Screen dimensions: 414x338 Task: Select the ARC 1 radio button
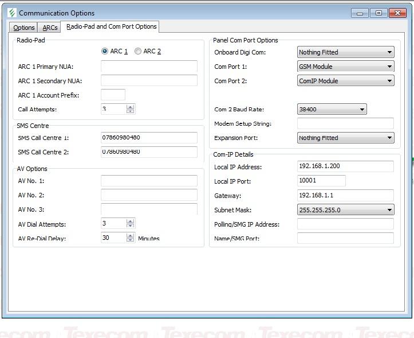(x=105, y=52)
